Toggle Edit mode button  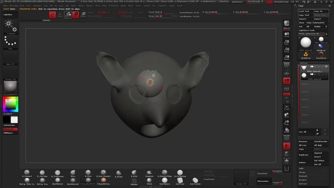click(x=52, y=15)
